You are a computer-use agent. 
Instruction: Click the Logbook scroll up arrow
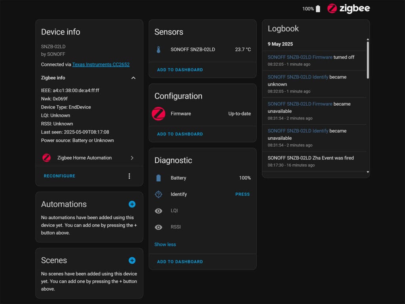(x=368, y=40)
